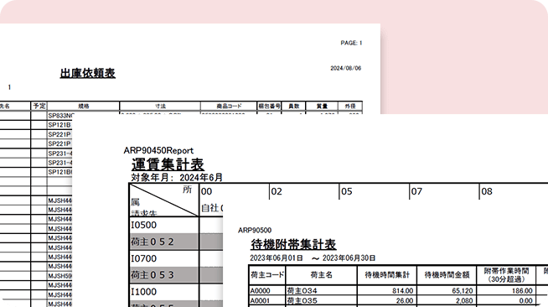Viewport: 548px width, 307px height.
Task: Click the period start 2023年06月01日
Action: pyautogui.click(x=277, y=258)
